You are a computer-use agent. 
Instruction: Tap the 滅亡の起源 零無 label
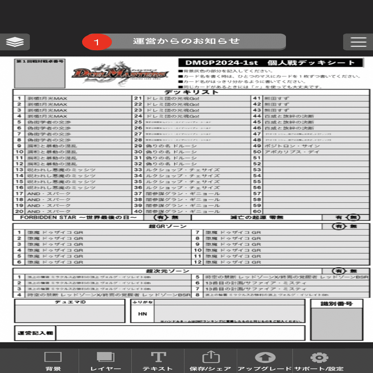257,217
